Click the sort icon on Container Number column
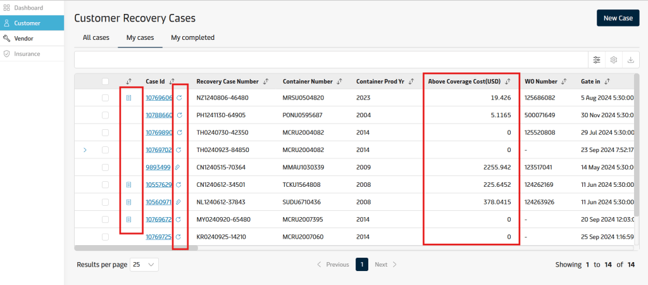This screenshot has height=285, width=648. point(340,82)
